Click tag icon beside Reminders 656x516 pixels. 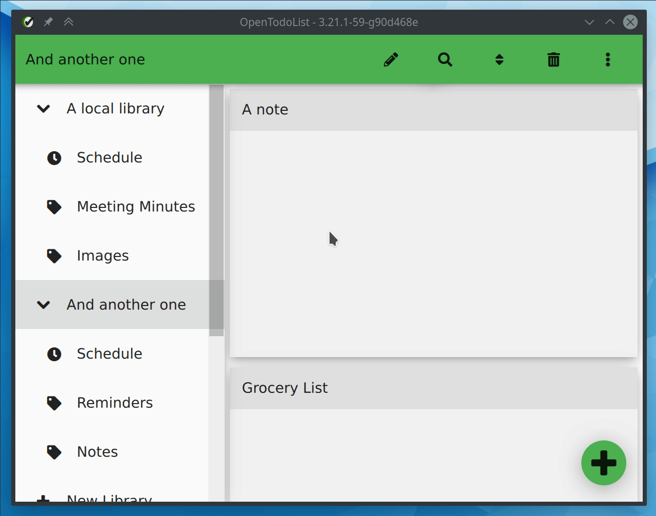click(54, 403)
